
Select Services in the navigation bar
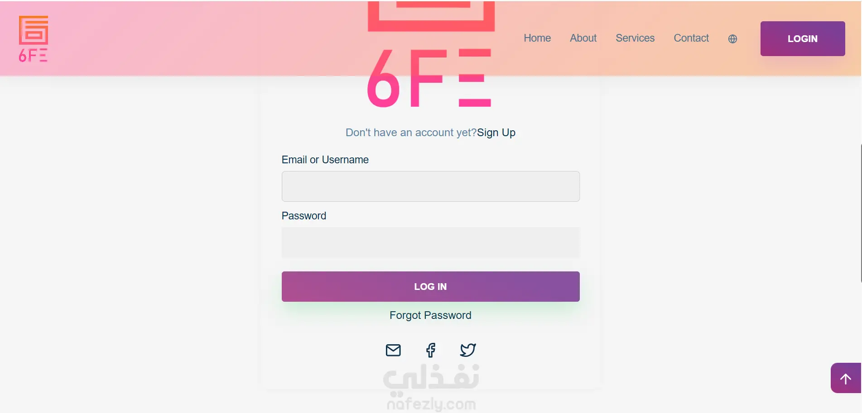[x=635, y=38]
